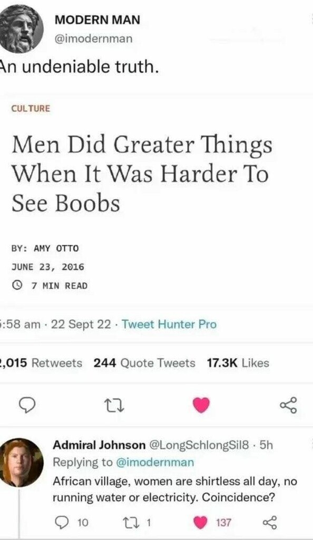313x540 pixels.
Task: View the Retweets list
Action: (x=41, y=363)
